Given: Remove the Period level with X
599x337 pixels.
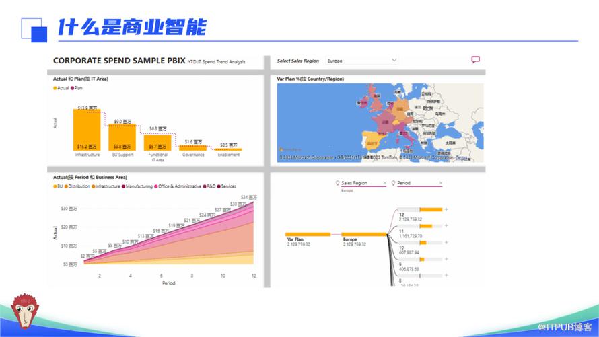Looking at the screenshot, I should coord(440,183).
